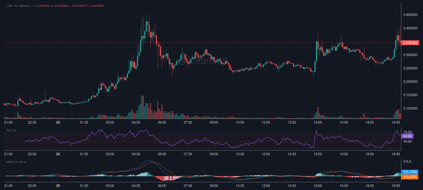Click 07:30 on the MACD panel time axis

coord(188,185)
